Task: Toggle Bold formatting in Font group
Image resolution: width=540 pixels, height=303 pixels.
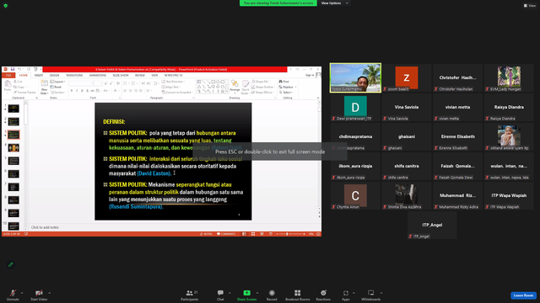Action: coord(72,91)
